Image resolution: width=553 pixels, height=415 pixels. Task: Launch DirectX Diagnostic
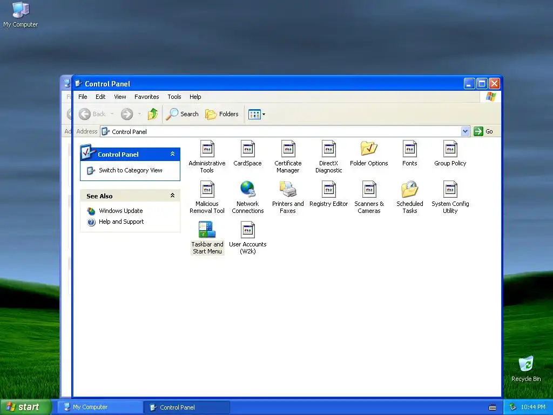(329, 157)
